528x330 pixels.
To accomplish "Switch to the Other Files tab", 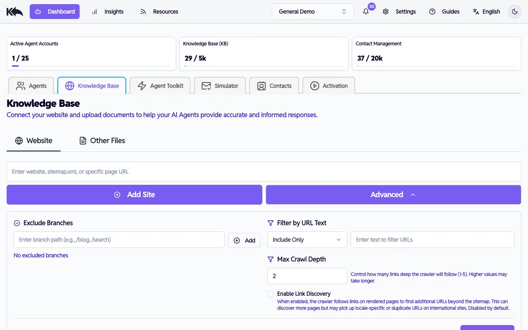I will [x=102, y=141].
